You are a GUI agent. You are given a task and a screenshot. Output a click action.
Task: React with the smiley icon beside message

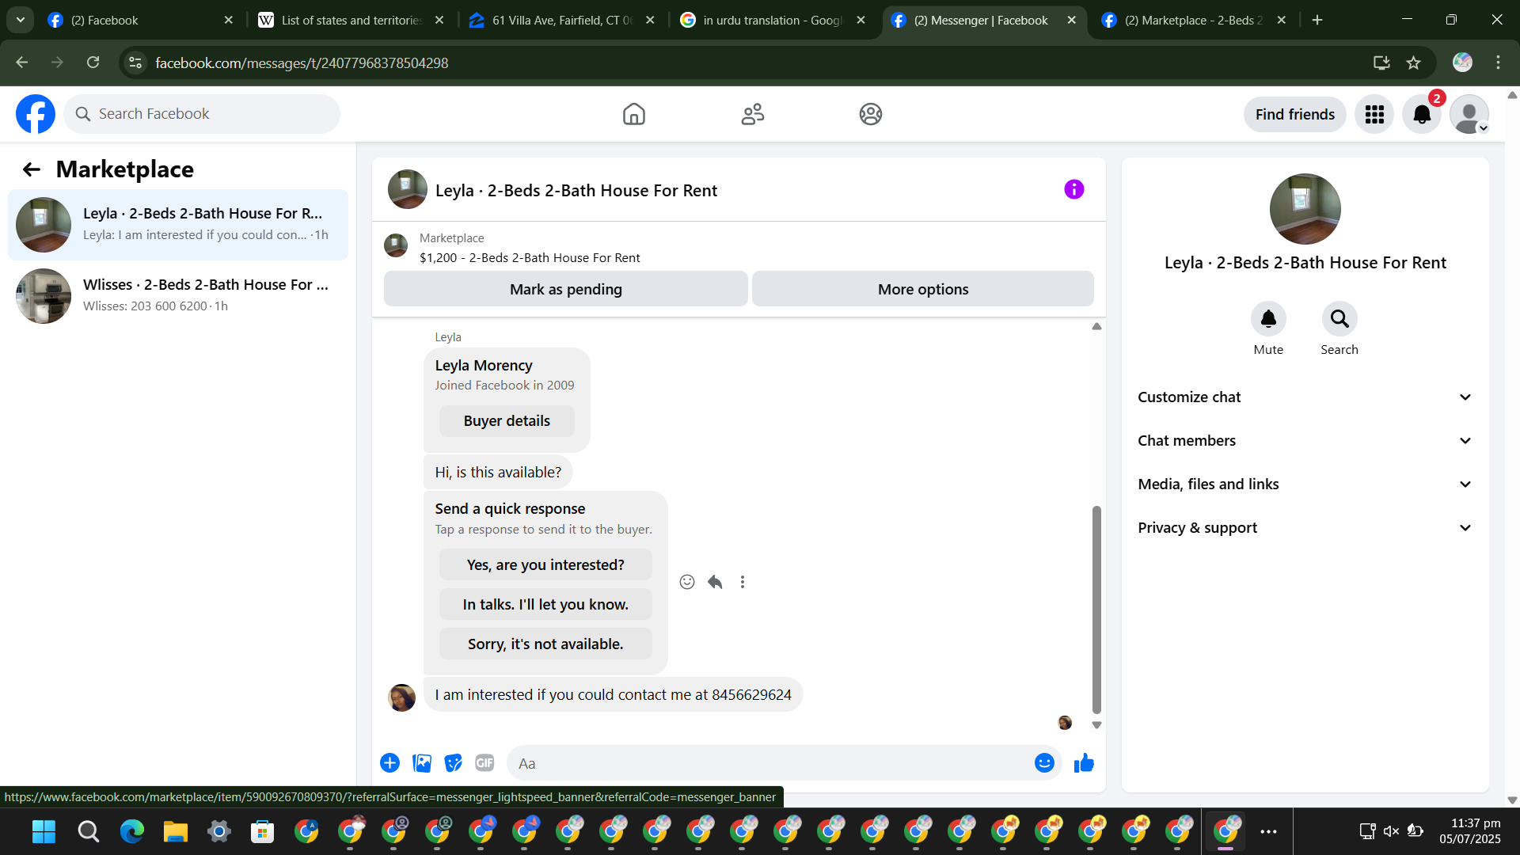point(687,582)
